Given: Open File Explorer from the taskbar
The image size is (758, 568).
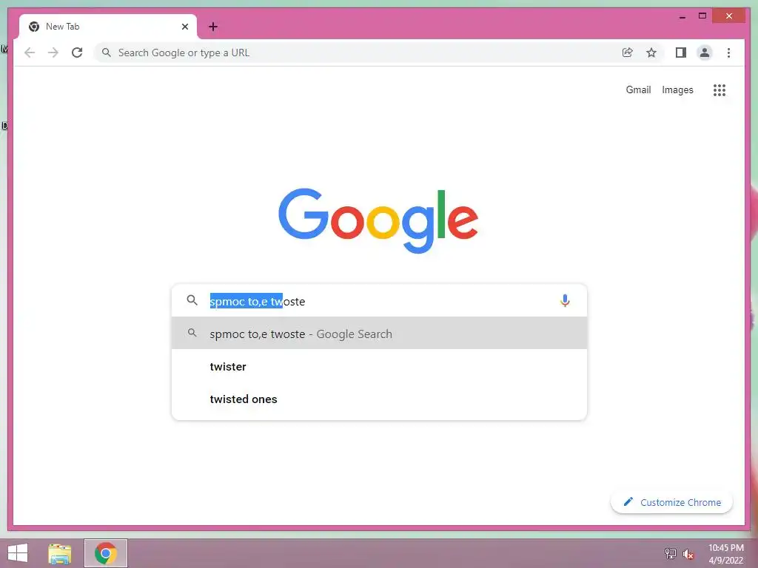Looking at the screenshot, I should point(60,553).
